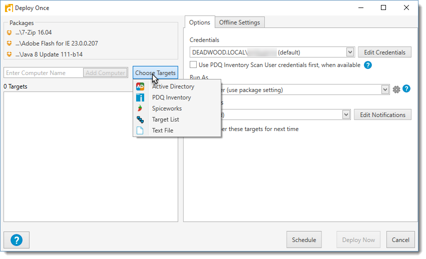Expand the Notifications dropdown arrow

pyautogui.click(x=346, y=115)
